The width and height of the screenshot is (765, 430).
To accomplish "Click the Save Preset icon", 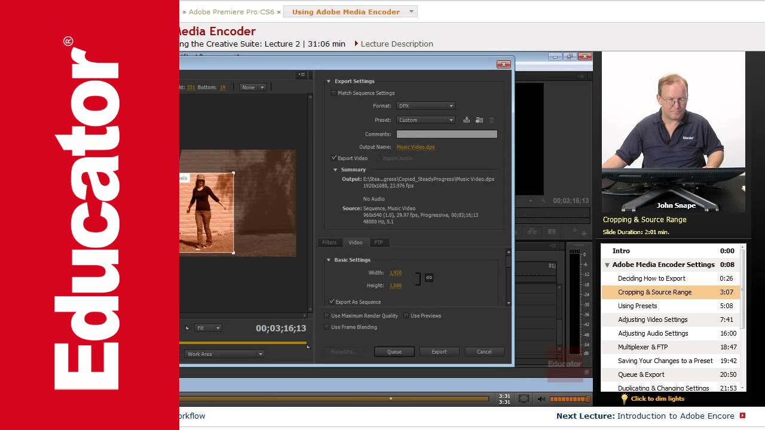I will point(466,120).
